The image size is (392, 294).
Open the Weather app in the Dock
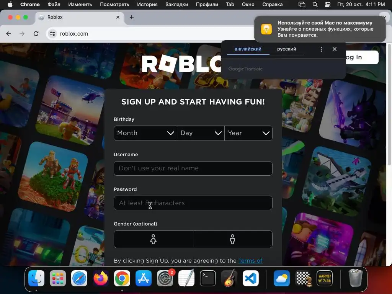coord(281,278)
